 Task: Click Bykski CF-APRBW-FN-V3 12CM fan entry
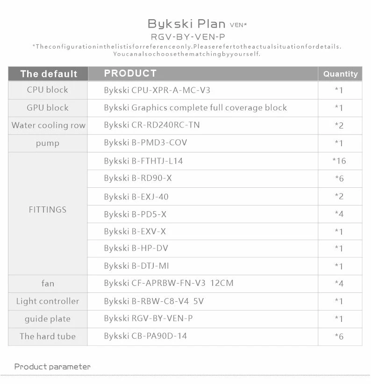169,283
